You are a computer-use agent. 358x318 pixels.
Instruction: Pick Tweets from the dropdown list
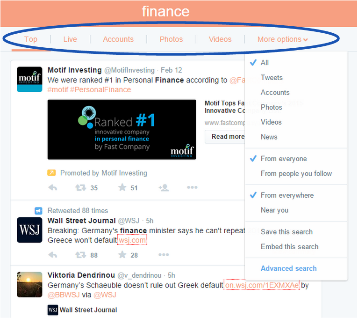click(x=272, y=78)
